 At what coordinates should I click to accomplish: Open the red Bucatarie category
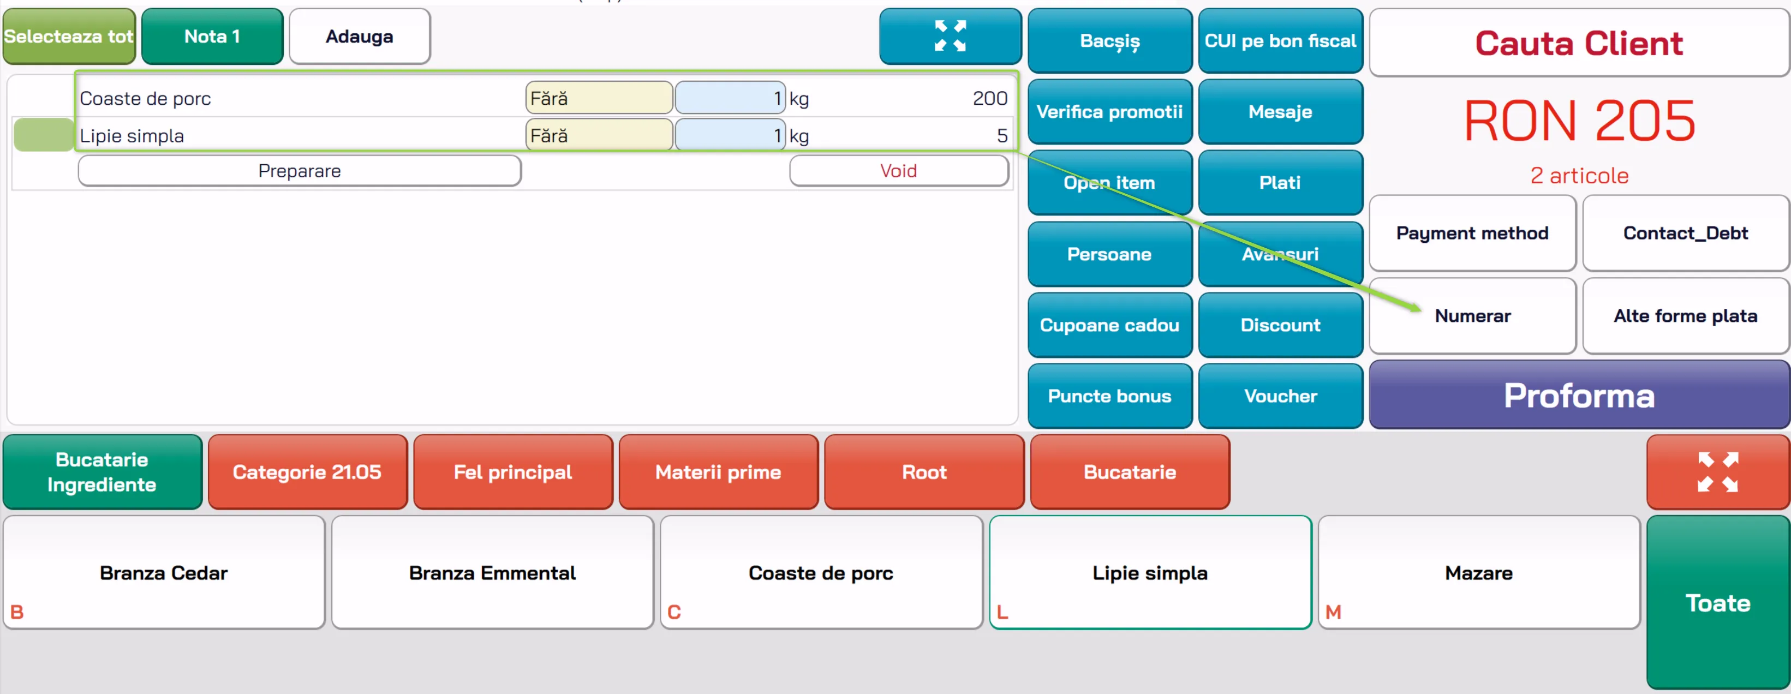click(x=1130, y=471)
